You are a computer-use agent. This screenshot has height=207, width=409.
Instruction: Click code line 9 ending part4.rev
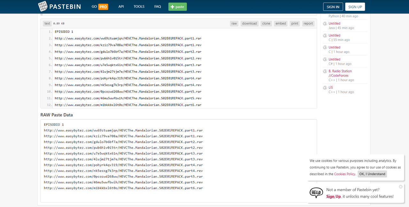(x=128, y=85)
